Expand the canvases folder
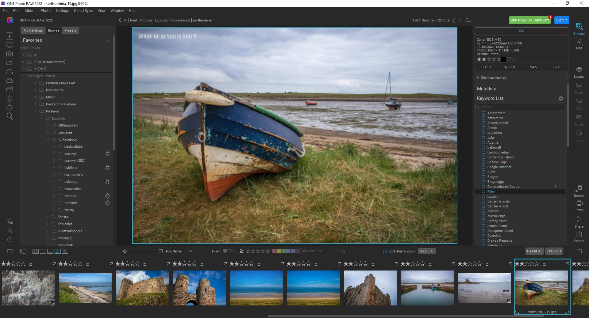Screen dimensions: 589x318 coord(48,132)
